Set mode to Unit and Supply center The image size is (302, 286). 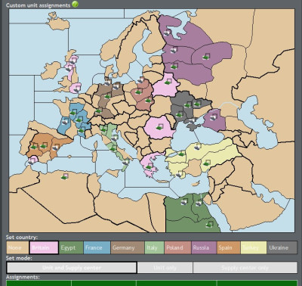[72, 268]
